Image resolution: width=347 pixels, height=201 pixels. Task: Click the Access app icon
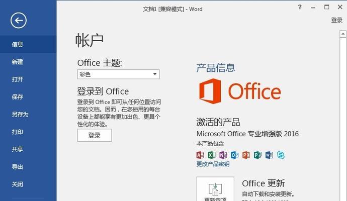[x=200, y=155]
